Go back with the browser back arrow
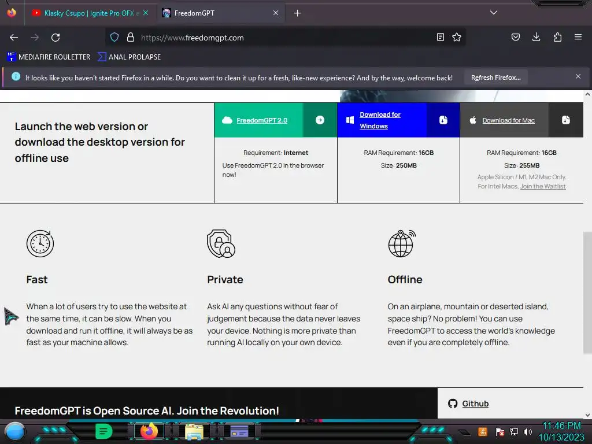 [x=14, y=38]
